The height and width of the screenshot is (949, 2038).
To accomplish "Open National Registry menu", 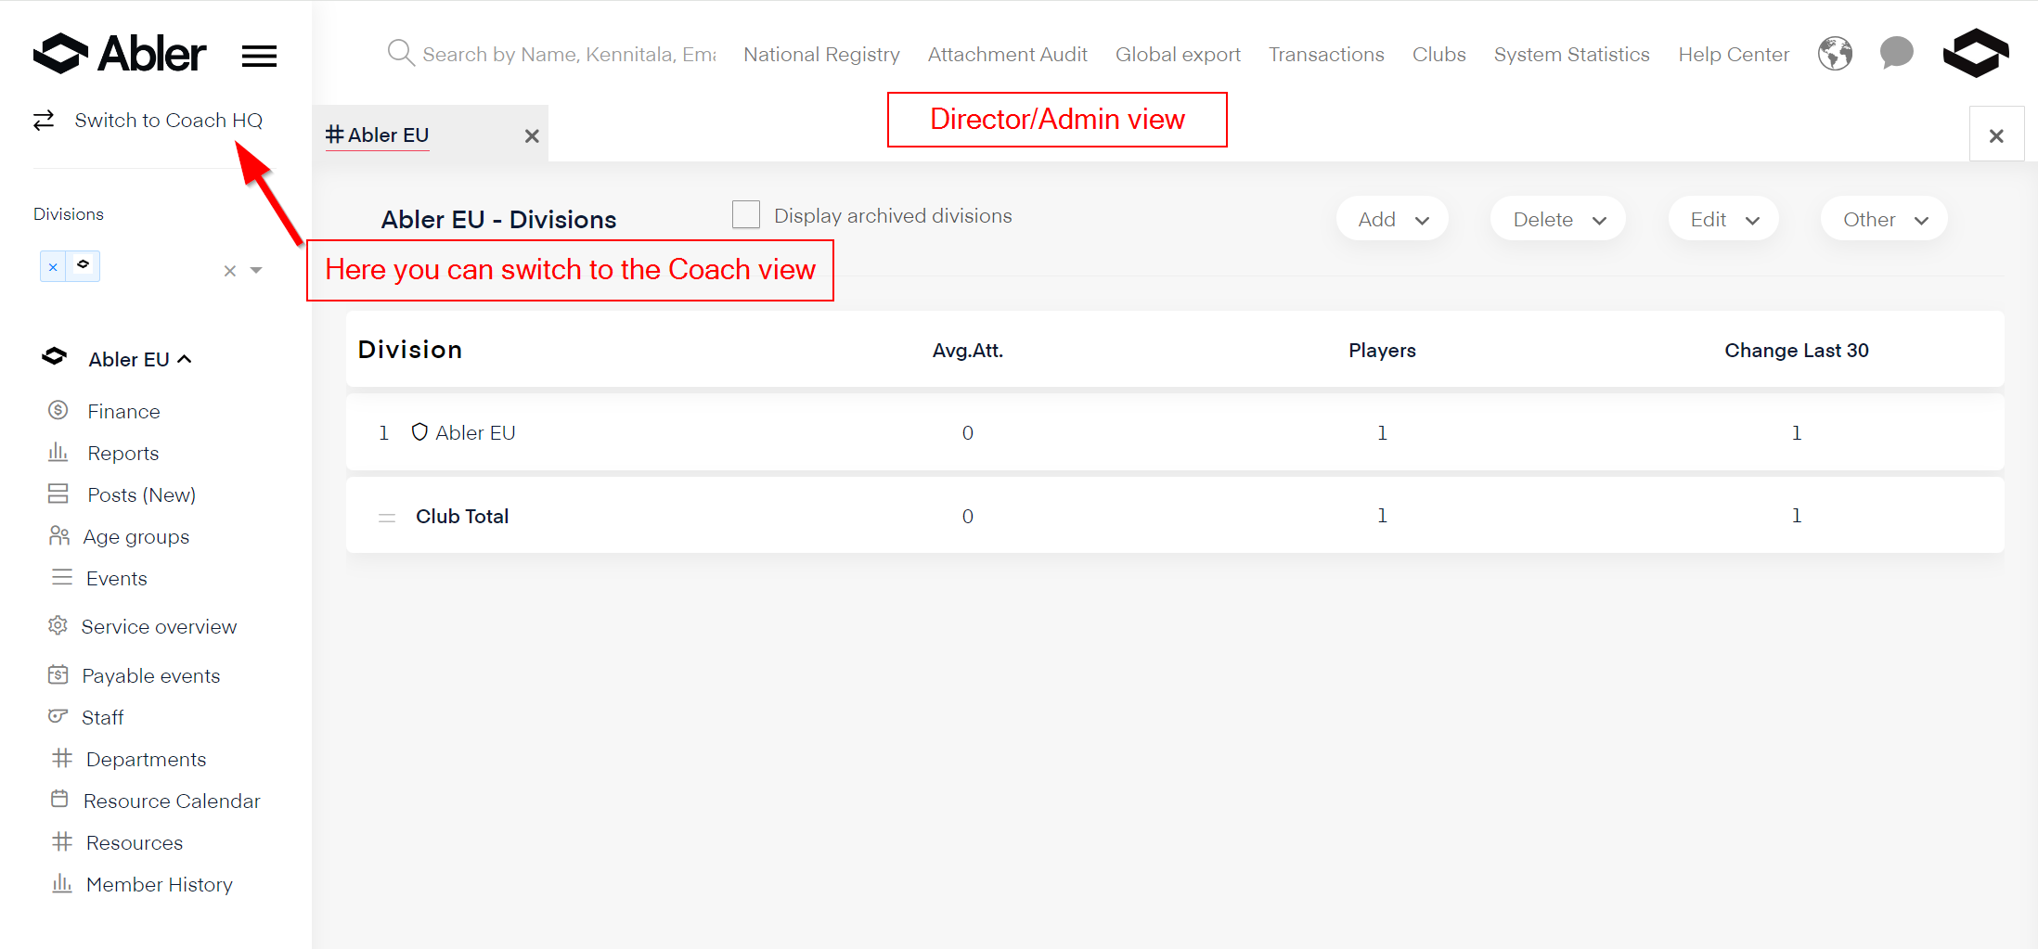I will tap(821, 55).
